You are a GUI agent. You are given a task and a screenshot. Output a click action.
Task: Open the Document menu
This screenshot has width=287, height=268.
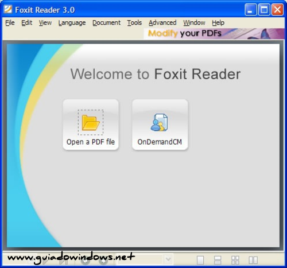point(106,22)
